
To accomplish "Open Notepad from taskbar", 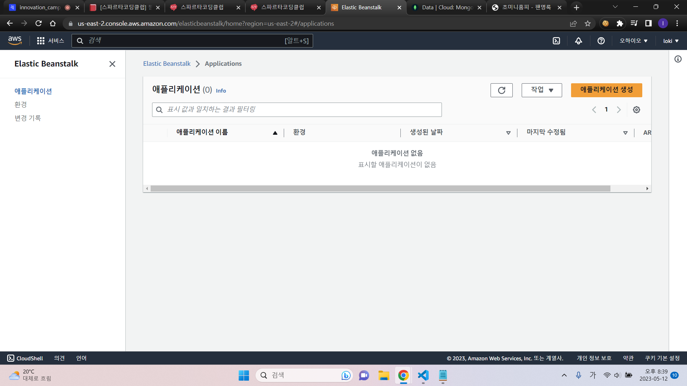I will point(443,375).
